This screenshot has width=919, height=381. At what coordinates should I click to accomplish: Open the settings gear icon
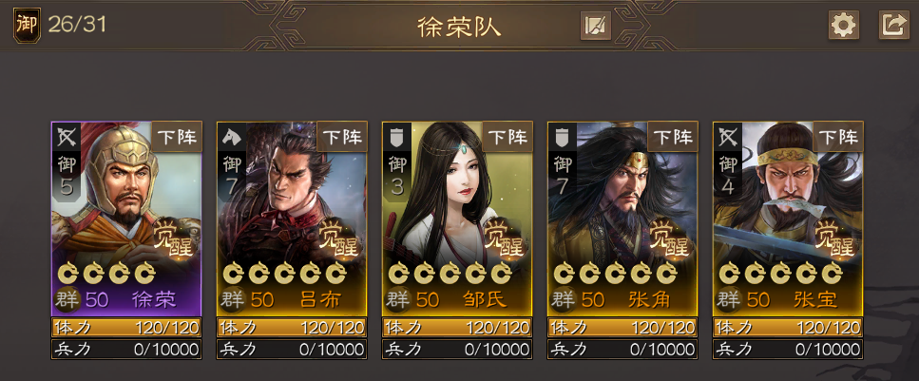coord(844,26)
